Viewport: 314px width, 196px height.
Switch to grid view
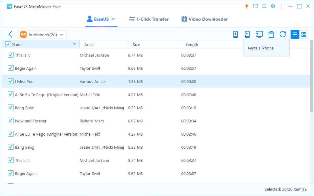click(x=304, y=34)
